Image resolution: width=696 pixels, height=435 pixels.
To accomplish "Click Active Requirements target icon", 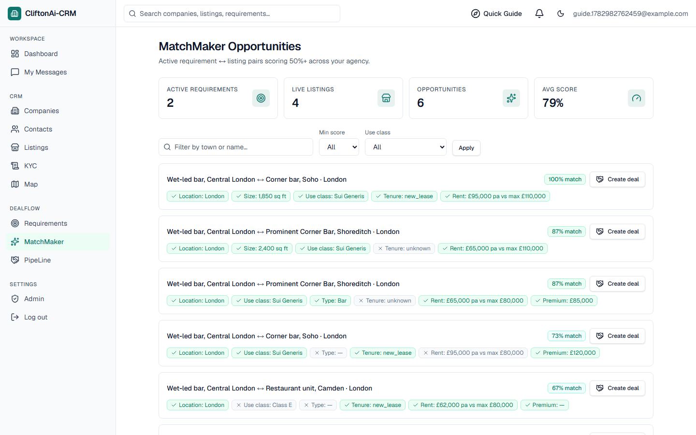I will point(261,98).
